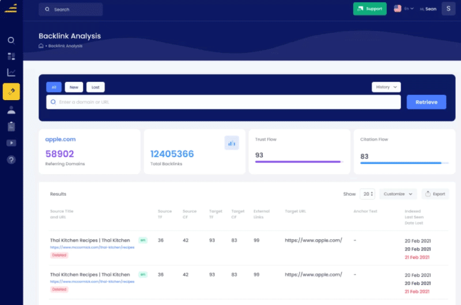
Task: Click the second row Deleted badge
Action: tap(59, 289)
